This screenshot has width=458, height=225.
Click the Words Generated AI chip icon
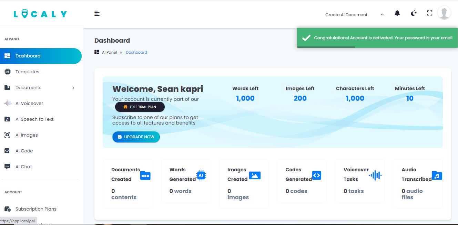[201, 175]
